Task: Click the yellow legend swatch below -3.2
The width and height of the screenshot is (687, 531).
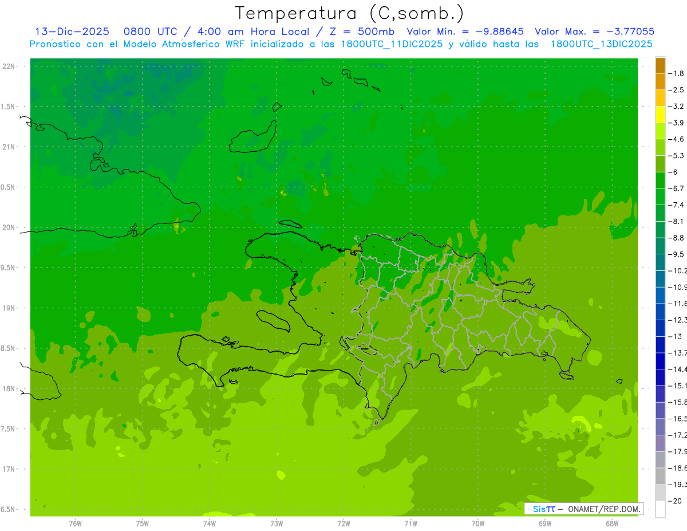Action: click(660, 114)
